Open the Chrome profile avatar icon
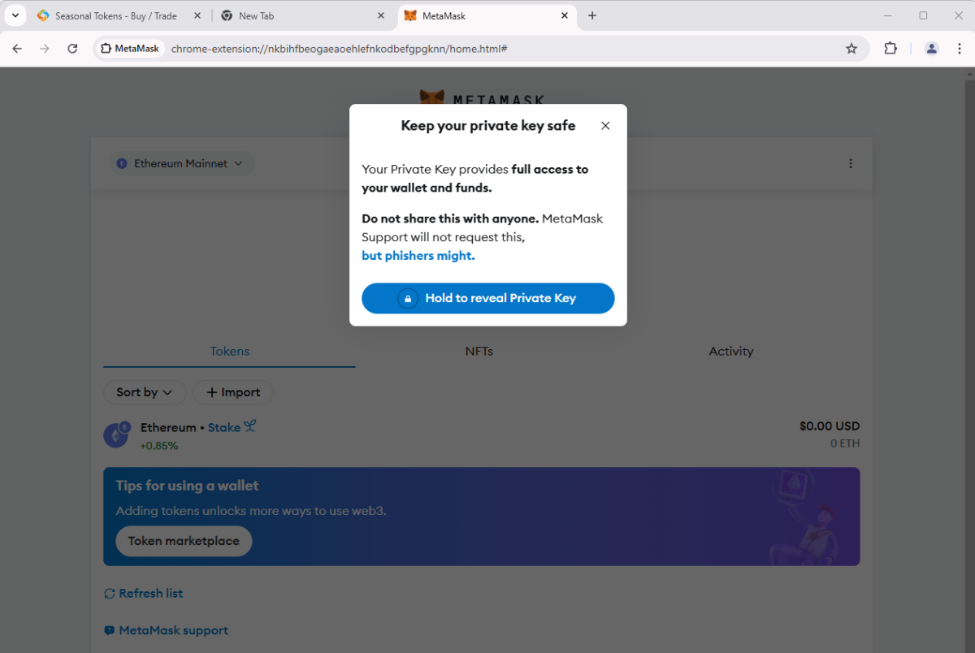 (932, 49)
